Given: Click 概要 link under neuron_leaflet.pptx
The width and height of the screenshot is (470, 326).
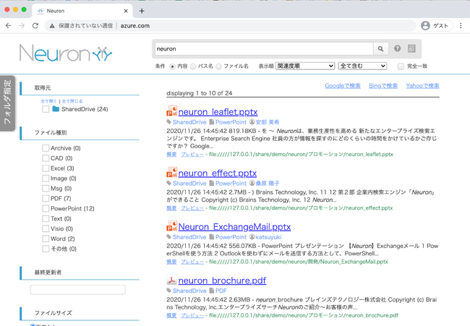Looking at the screenshot, I should pos(171,154).
